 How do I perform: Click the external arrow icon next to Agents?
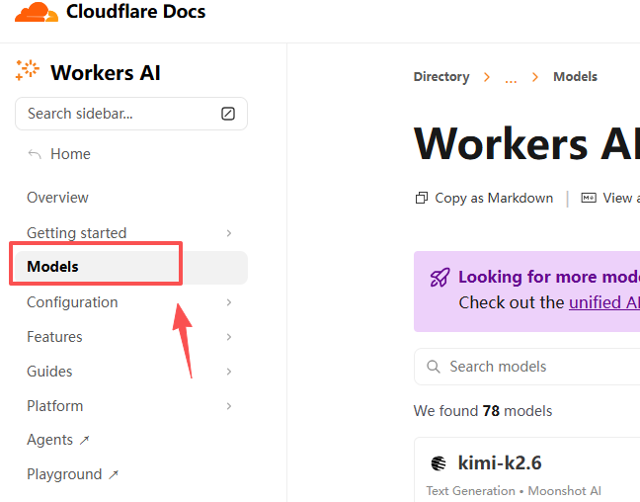(x=84, y=441)
